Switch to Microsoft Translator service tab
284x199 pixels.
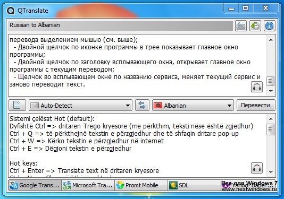(88, 185)
